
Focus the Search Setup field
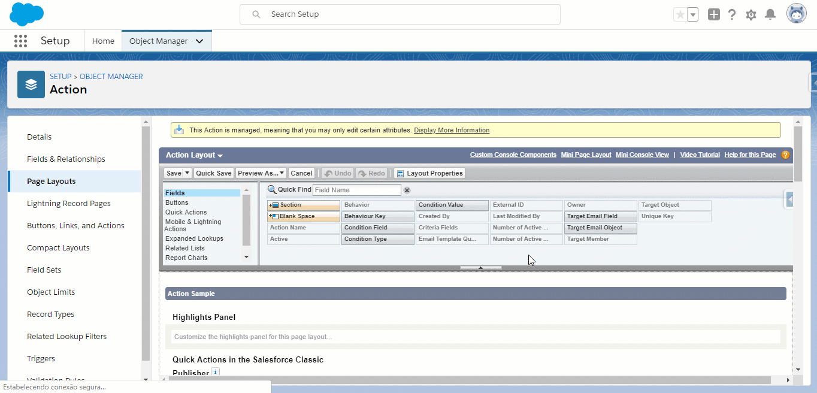click(x=400, y=14)
